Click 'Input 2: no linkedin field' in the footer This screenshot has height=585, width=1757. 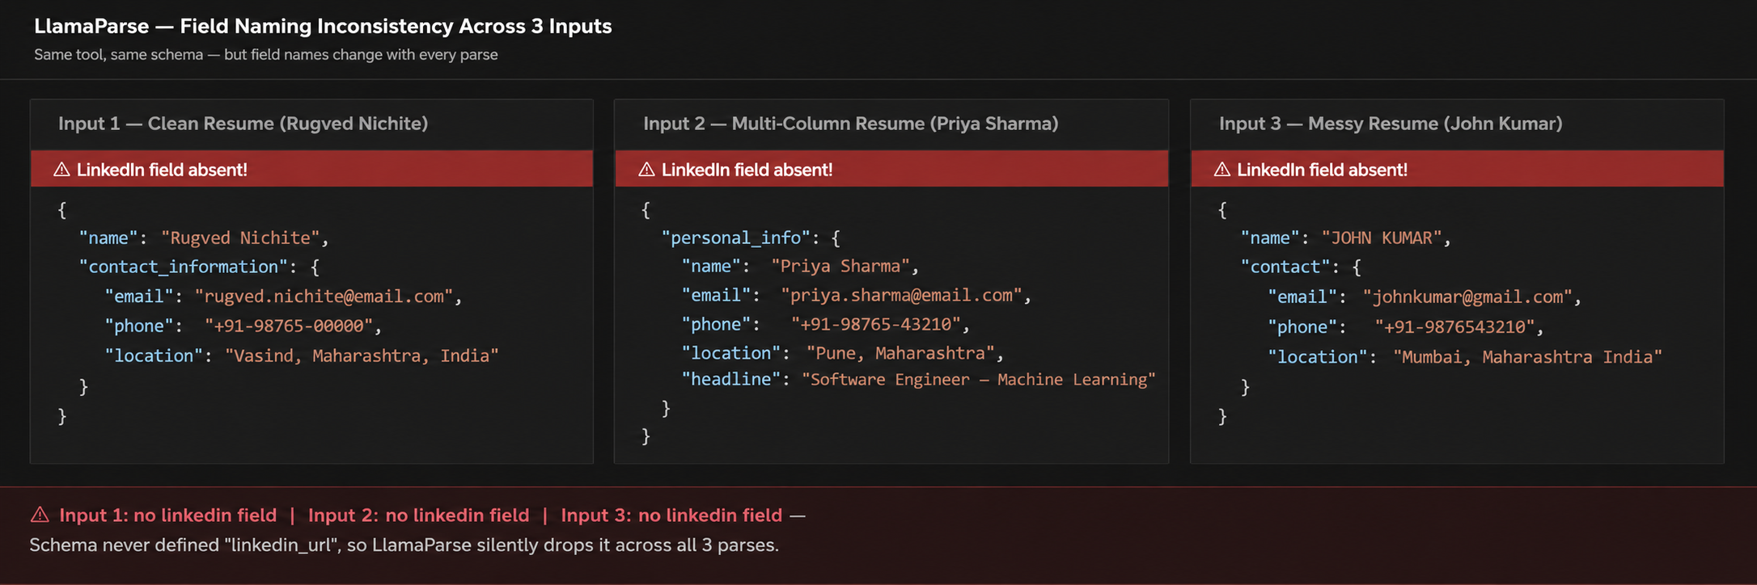418,516
